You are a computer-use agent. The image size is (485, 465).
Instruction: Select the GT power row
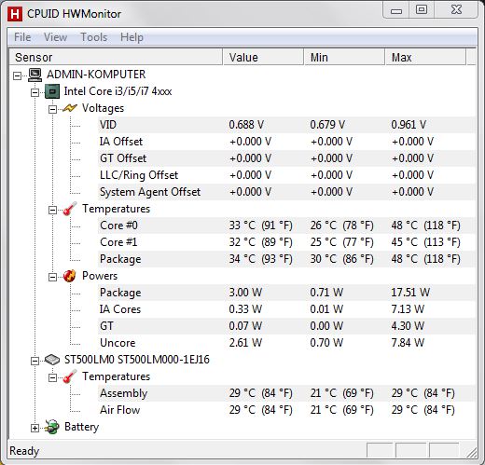(x=286, y=326)
